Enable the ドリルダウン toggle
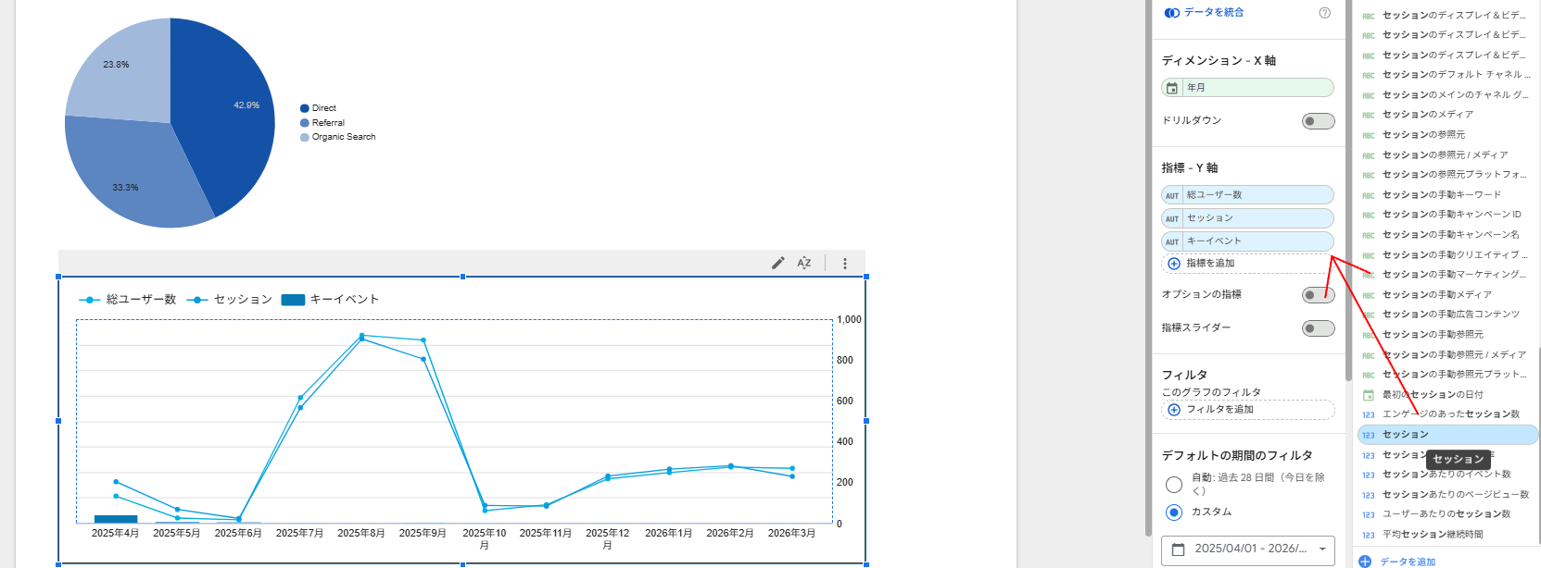This screenshot has width=1541, height=568. 1318,121
